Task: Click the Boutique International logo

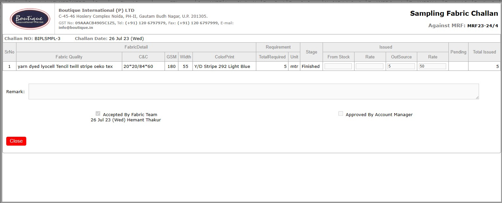Action: click(x=30, y=19)
